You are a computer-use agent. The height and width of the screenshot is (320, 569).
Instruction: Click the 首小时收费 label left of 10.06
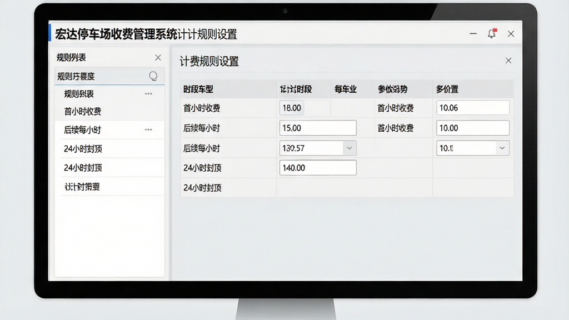pos(396,108)
